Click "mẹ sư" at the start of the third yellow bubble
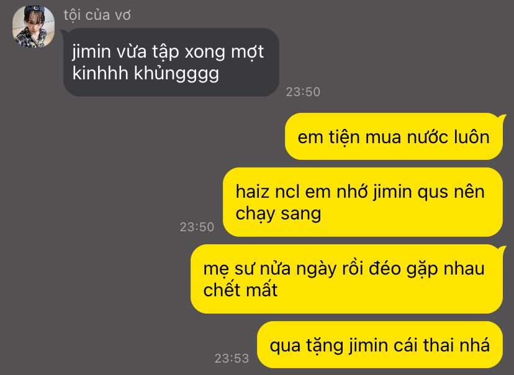The width and height of the screenshot is (514, 375). [228, 269]
